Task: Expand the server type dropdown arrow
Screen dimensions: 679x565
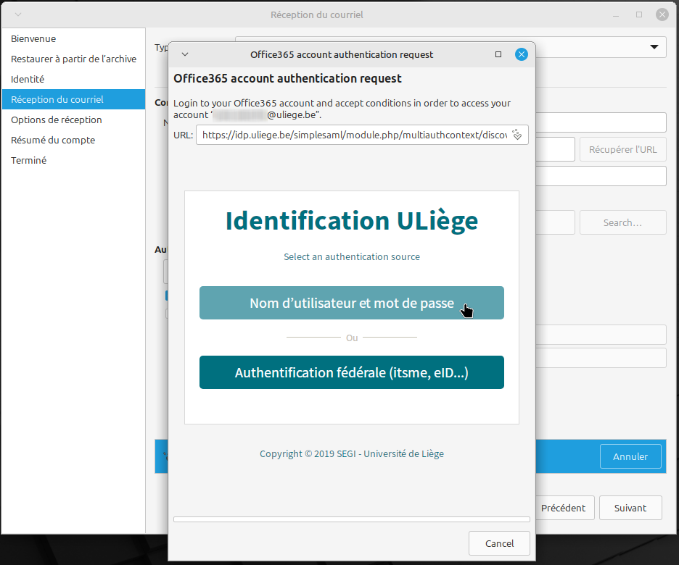Action: (651, 48)
